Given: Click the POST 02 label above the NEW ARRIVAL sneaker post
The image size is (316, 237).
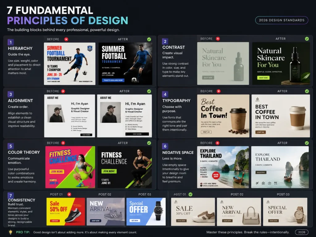Looking at the screenshot, I should (x=105, y=194).
